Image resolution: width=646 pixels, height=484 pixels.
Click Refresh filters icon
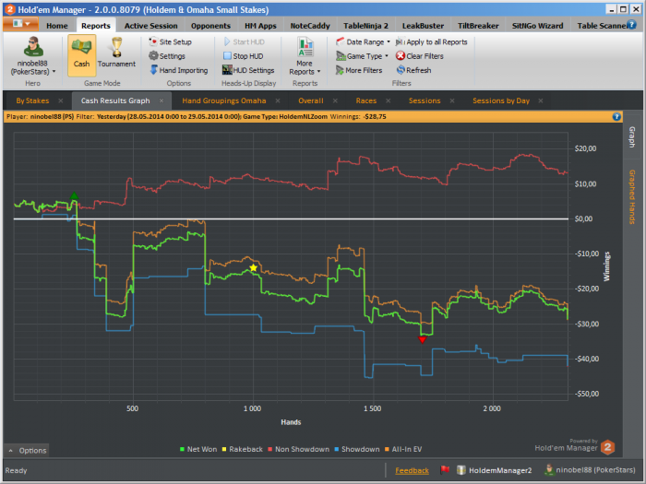[400, 70]
